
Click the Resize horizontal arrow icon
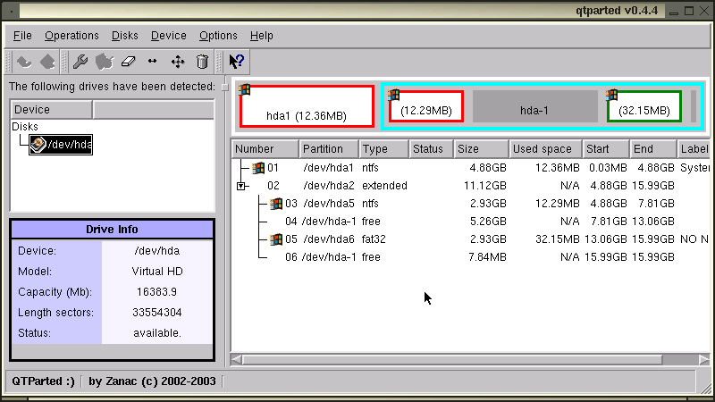pyautogui.click(x=153, y=61)
